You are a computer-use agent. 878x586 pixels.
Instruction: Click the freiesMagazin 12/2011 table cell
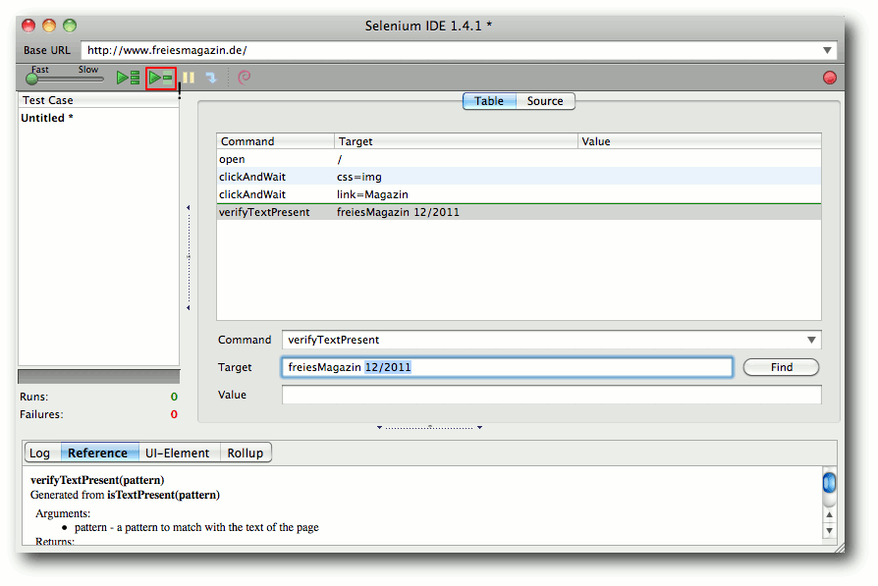398,212
